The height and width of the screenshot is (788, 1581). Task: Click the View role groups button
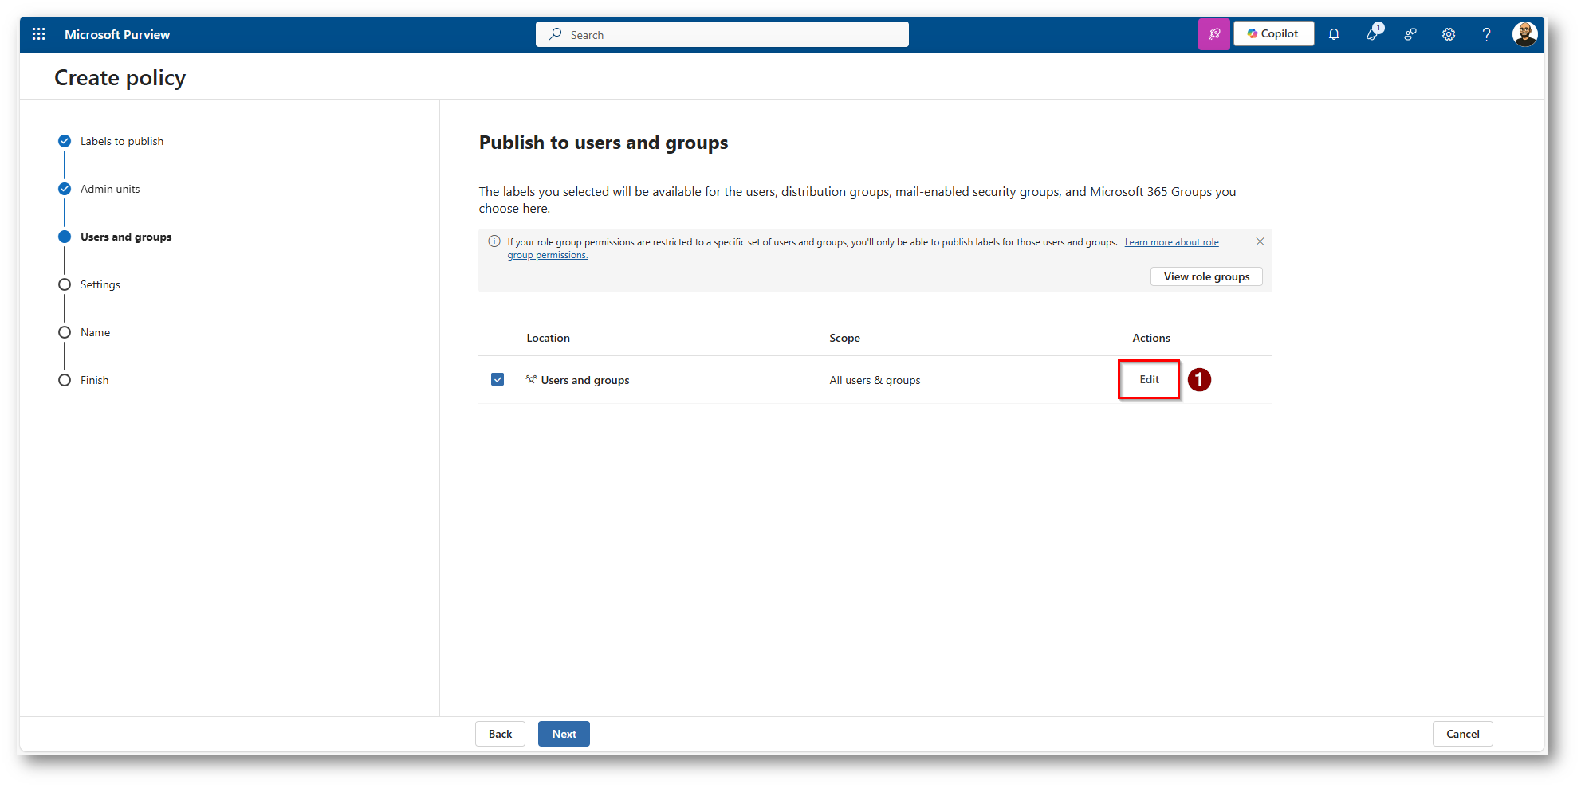pos(1206,276)
